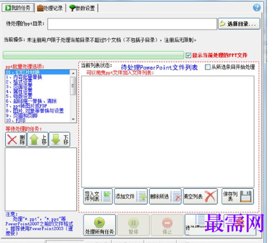The image size is (276, 243).
Task: Start 处理所有任务
Action: click(99, 225)
